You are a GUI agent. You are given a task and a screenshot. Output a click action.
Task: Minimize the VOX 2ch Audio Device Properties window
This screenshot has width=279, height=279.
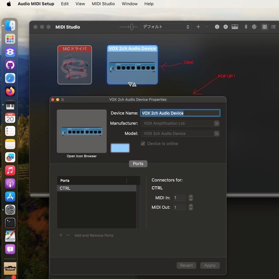[x=58, y=100]
